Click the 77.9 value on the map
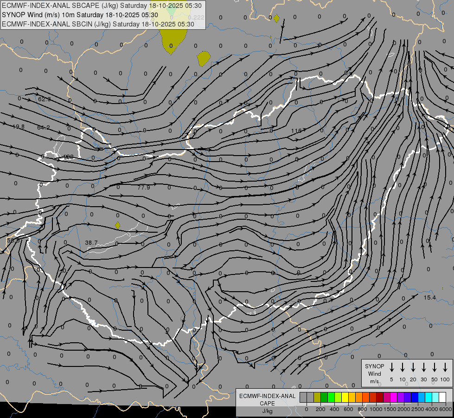 pos(144,187)
